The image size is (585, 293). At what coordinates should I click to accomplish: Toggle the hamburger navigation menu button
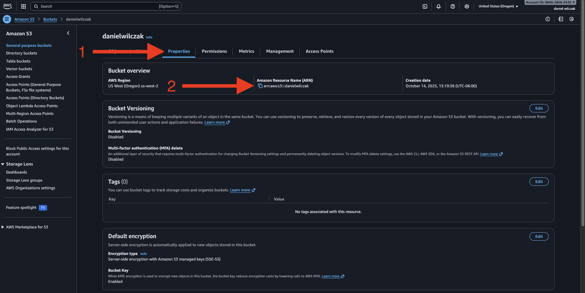pos(7,19)
